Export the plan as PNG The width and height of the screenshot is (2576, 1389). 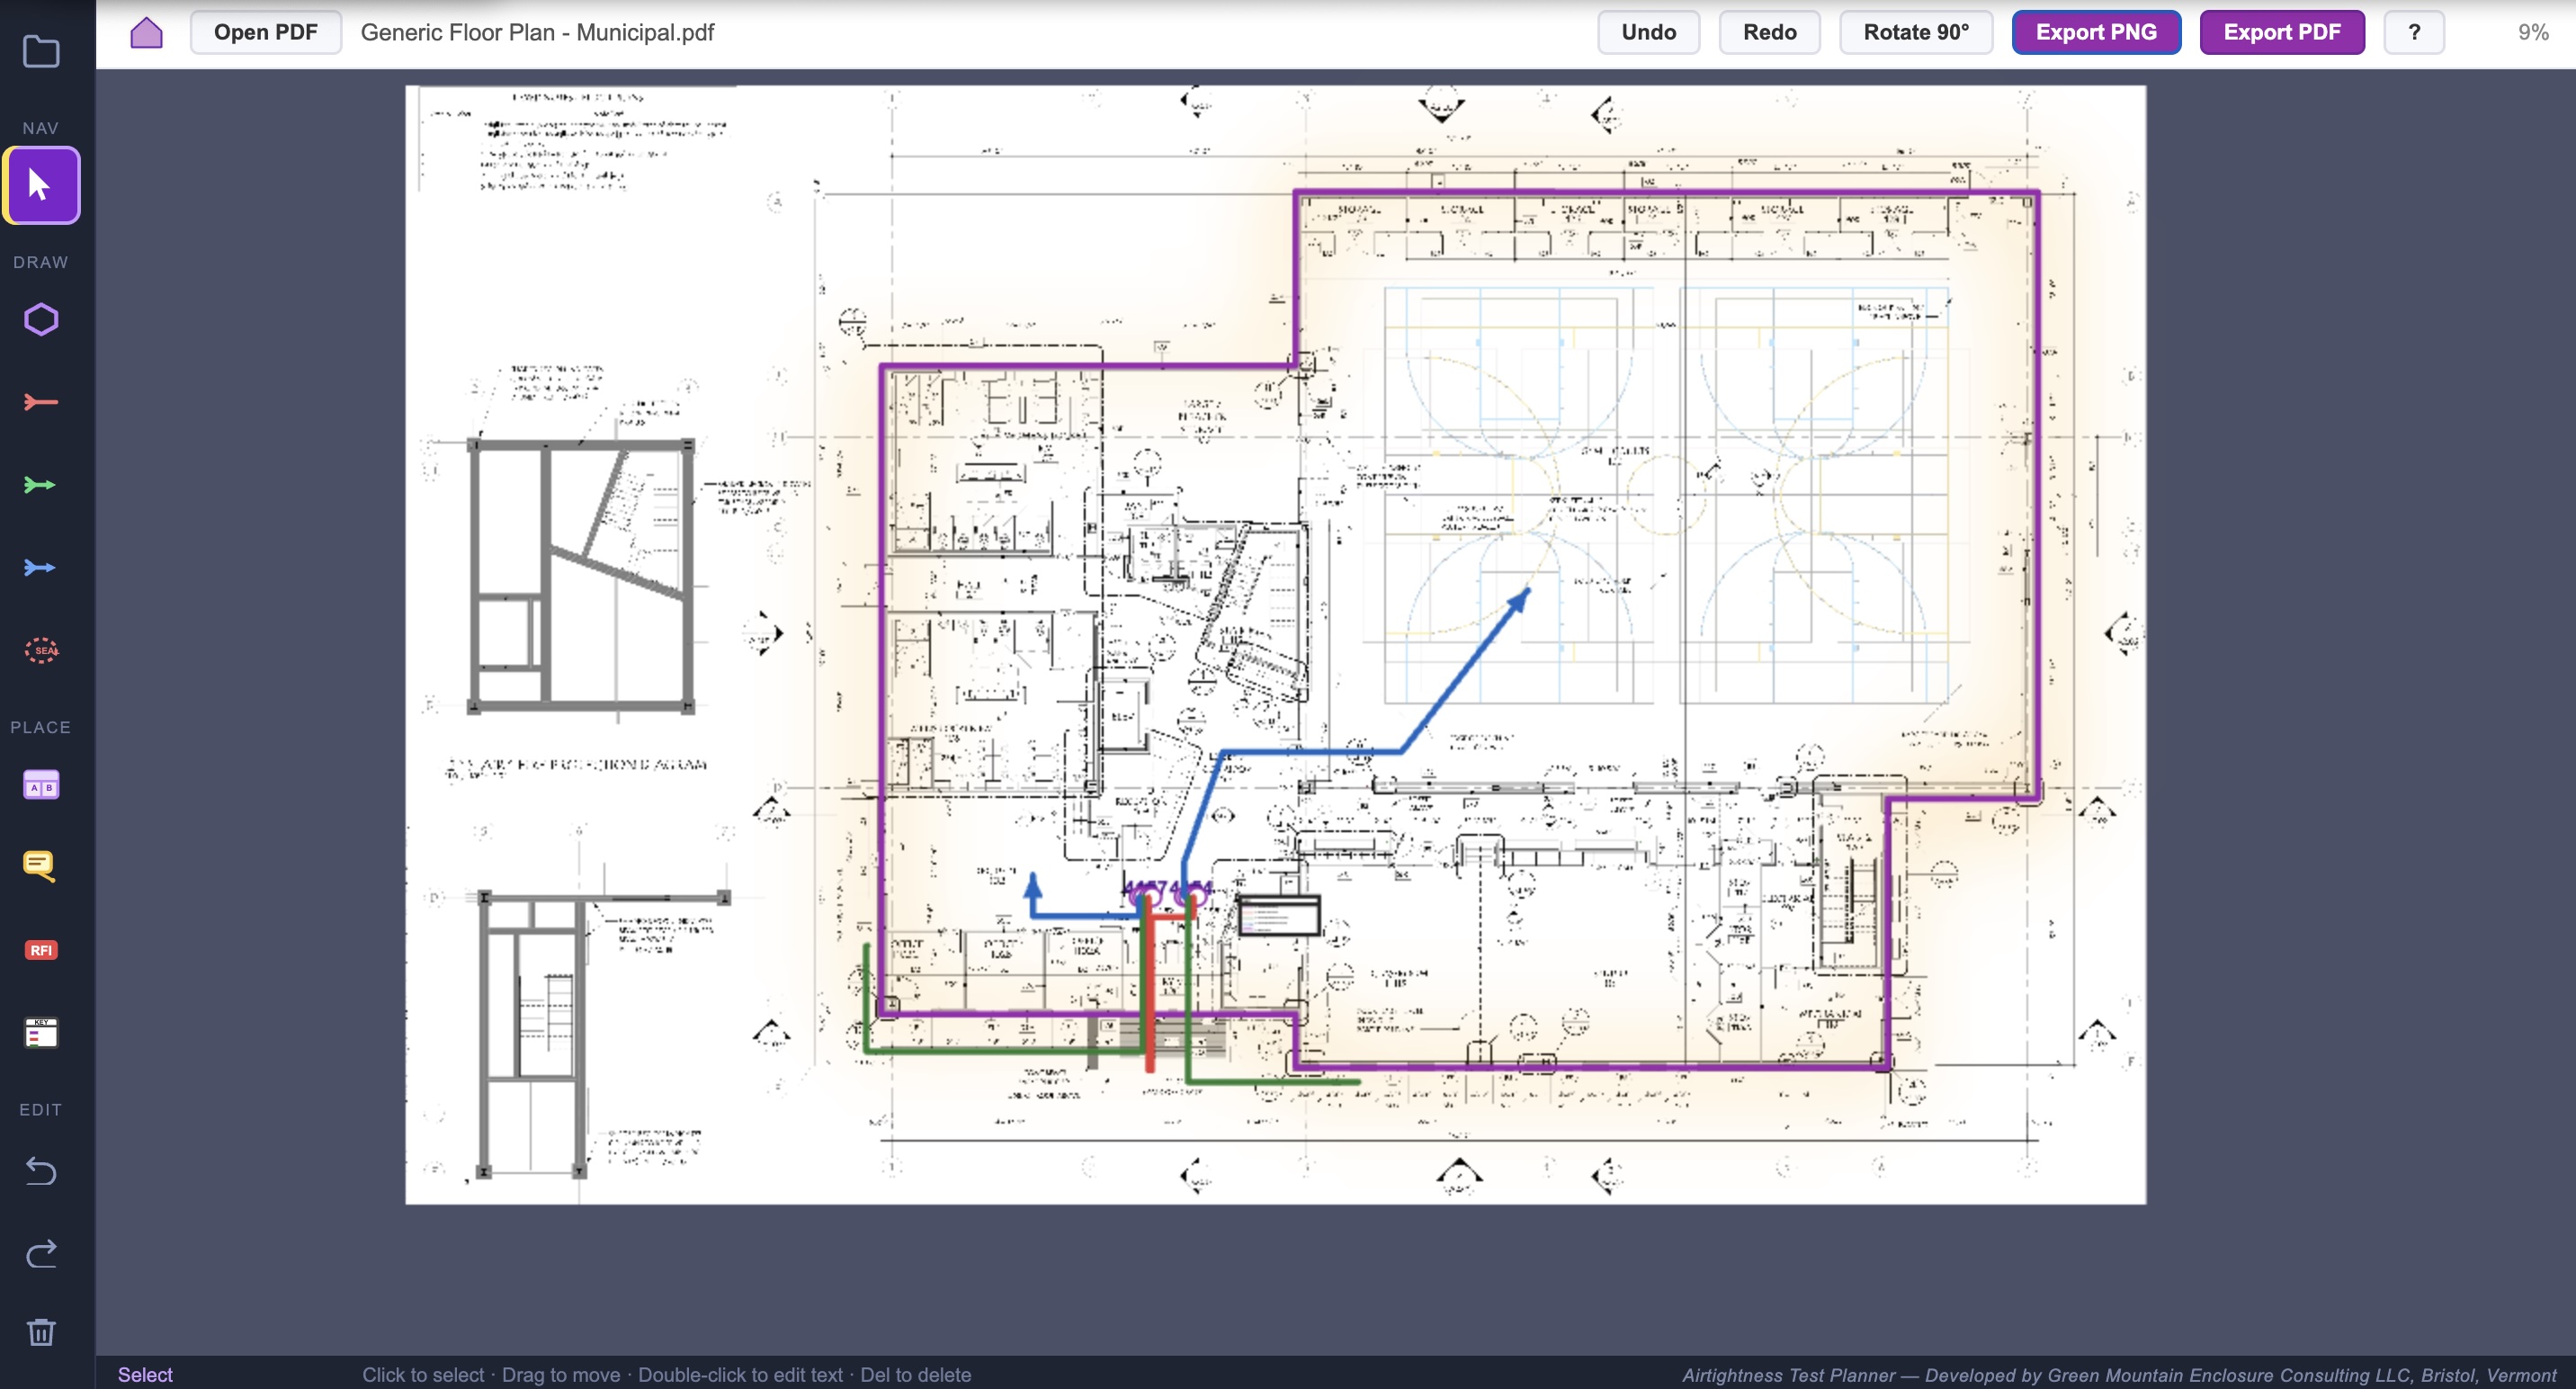(x=2096, y=31)
